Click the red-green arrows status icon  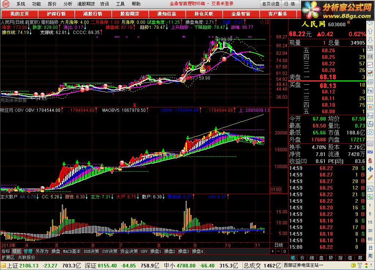coord(366,266)
